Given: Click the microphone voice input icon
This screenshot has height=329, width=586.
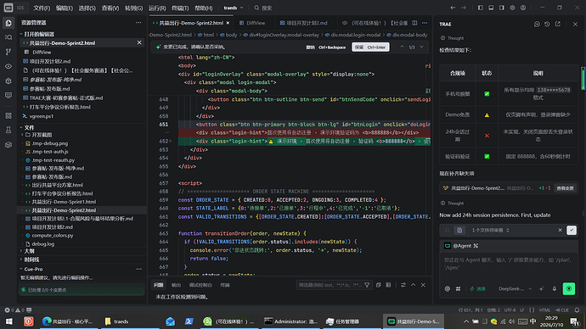Looking at the screenshot, I should tap(555, 288).
